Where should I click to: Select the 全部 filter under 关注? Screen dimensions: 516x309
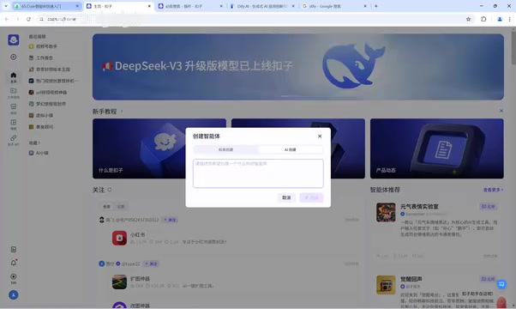(106, 207)
